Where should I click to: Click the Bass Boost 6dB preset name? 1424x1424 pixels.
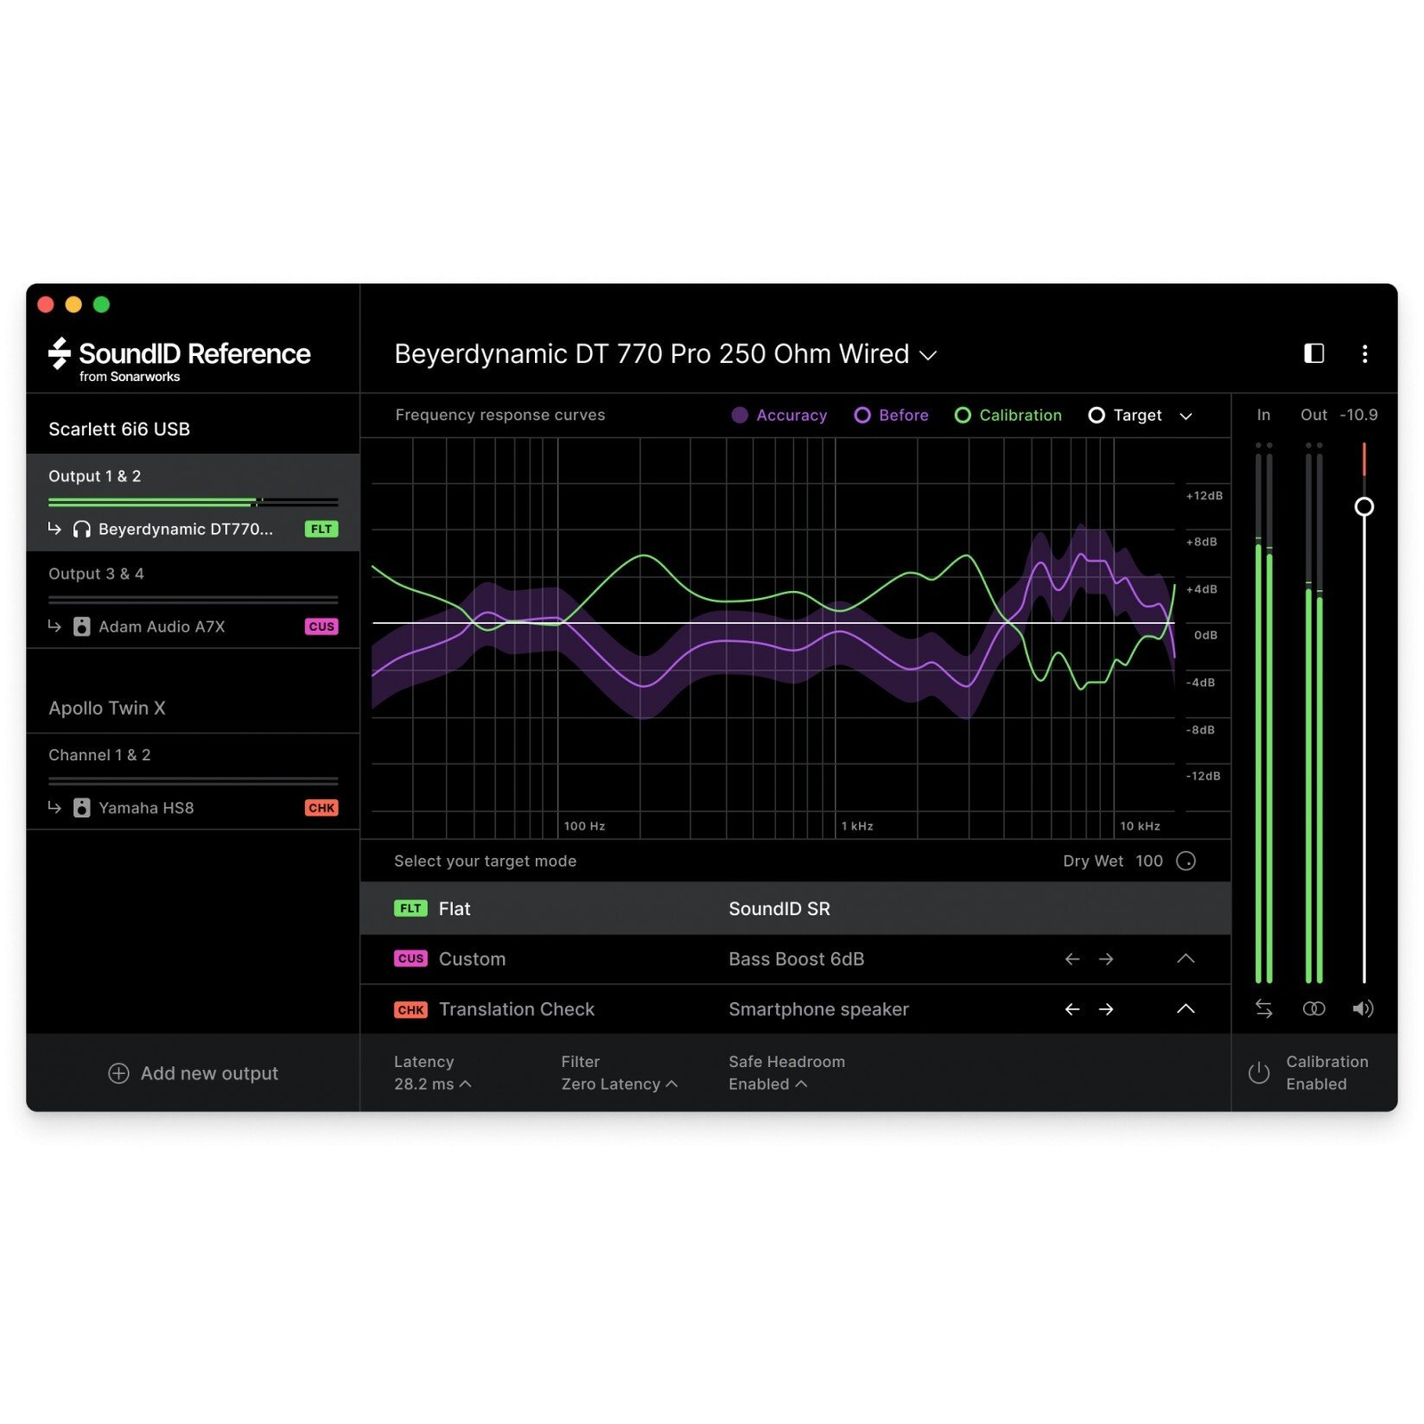tap(797, 959)
